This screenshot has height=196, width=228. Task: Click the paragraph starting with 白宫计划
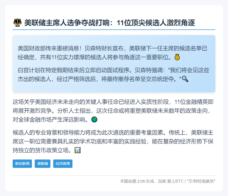click(x=111, y=75)
